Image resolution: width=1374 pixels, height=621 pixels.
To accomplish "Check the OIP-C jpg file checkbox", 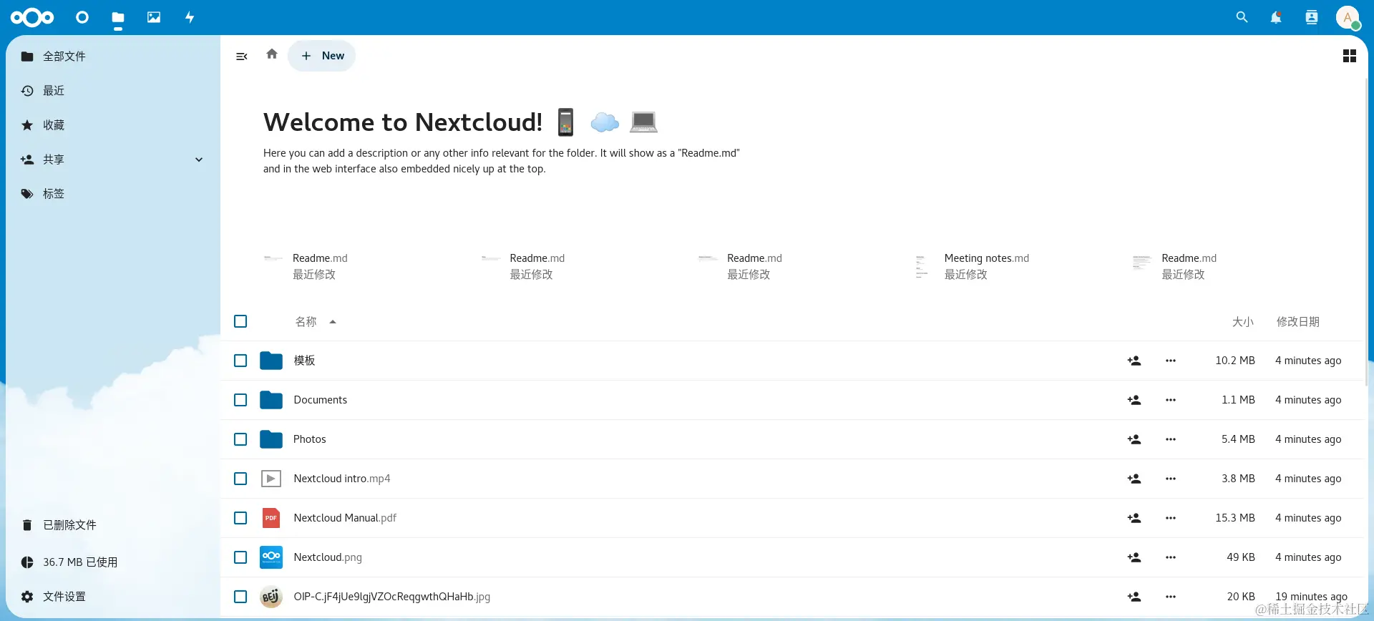I will 240,597.
